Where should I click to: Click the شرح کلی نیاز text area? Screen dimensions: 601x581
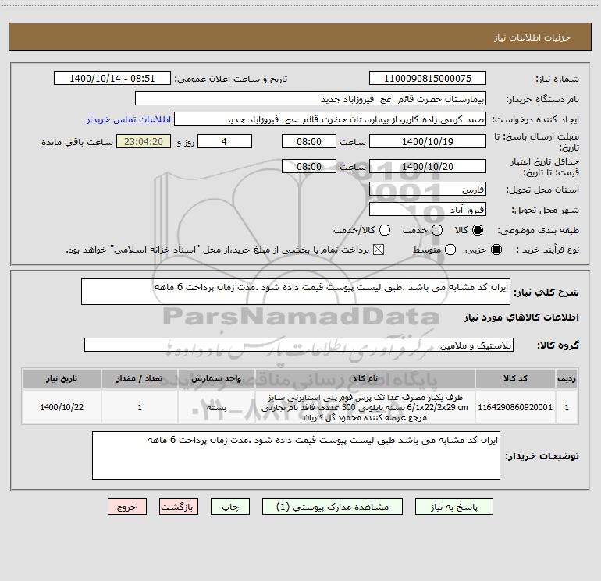[296, 292]
